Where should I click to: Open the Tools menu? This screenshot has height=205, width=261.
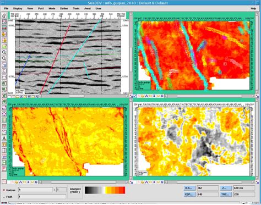click(x=76, y=8)
